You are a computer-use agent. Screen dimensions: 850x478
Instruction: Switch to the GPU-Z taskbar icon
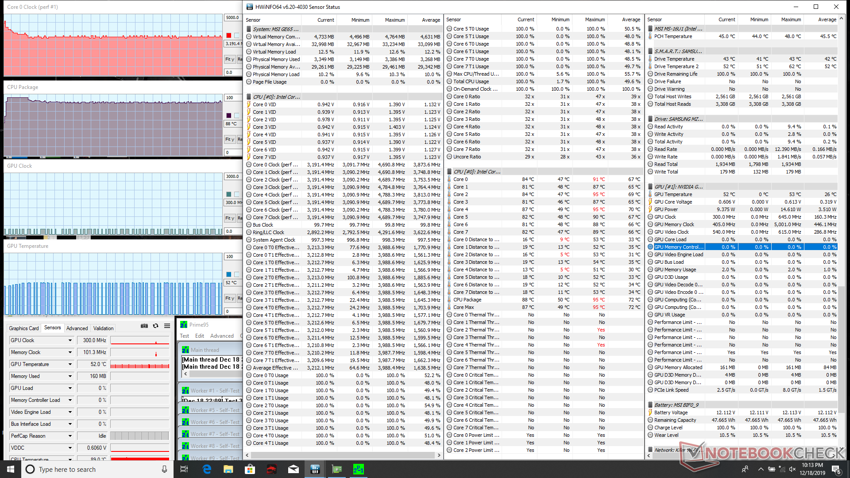336,469
